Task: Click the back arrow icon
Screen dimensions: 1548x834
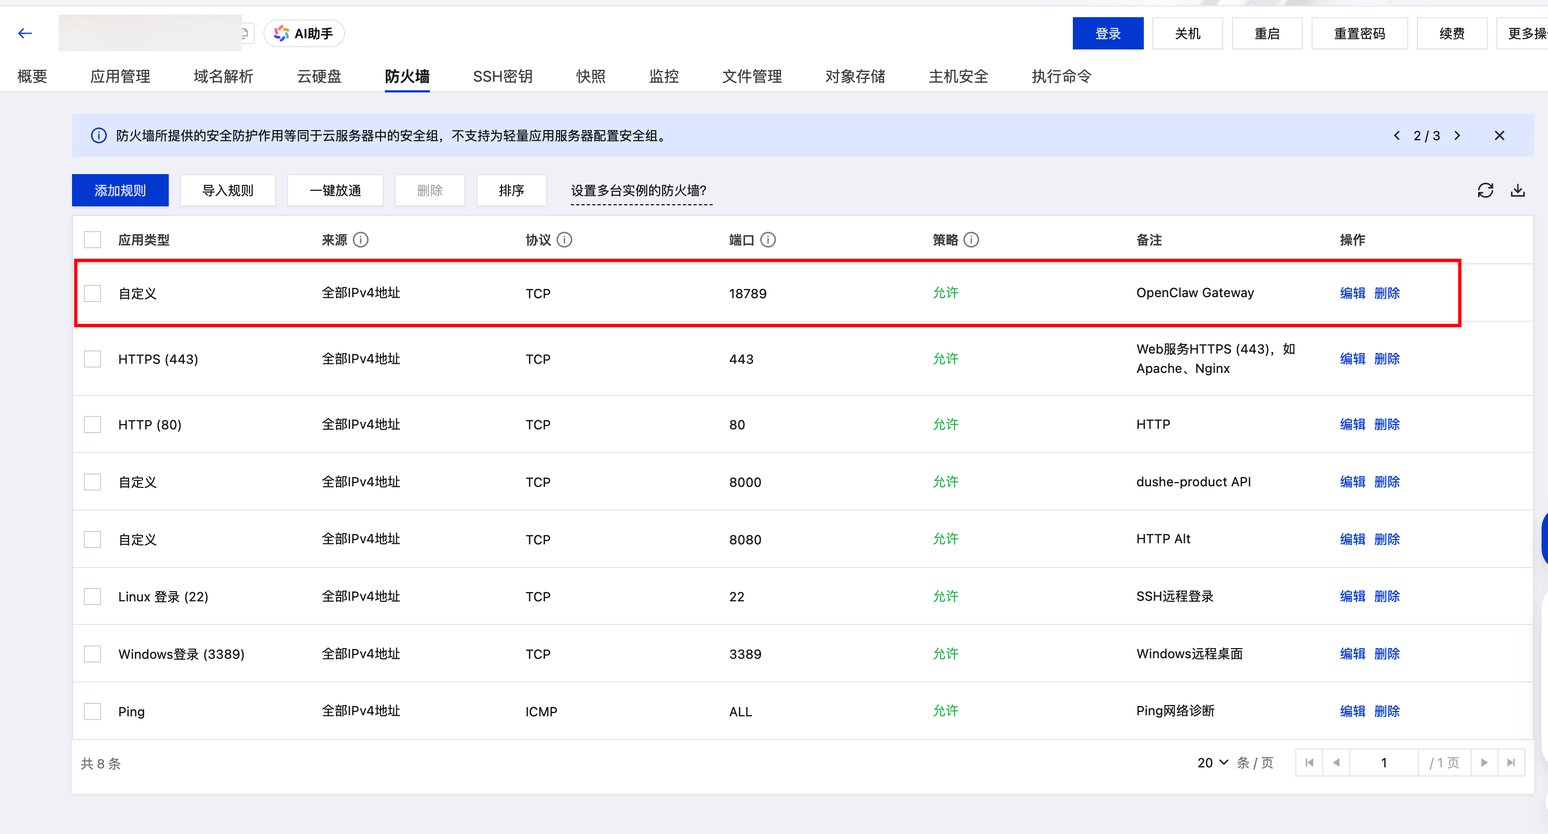Action: pos(25,34)
